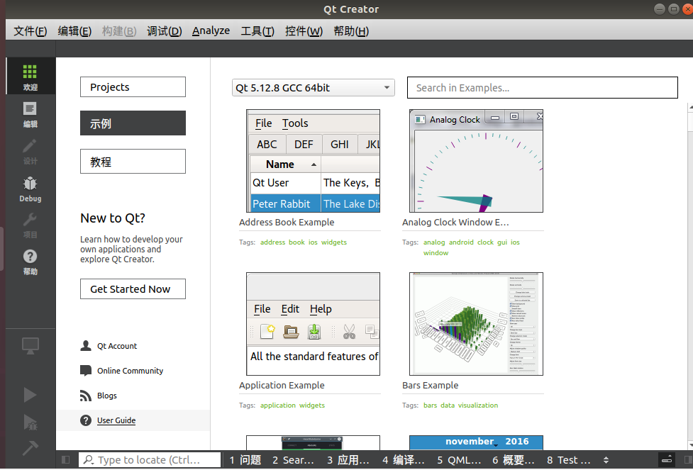The height and width of the screenshot is (470, 693).
Task: Switch to the Edit (编辑) mode
Action: [x=30, y=113]
